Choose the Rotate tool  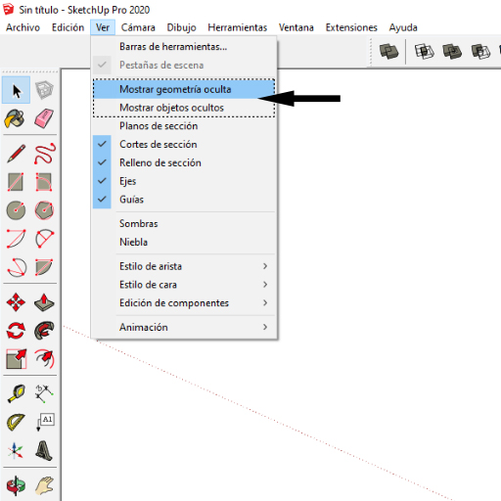coord(16,331)
